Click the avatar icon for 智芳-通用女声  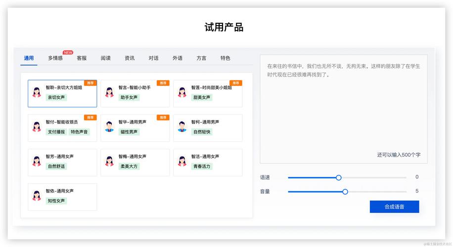(x=37, y=162)
